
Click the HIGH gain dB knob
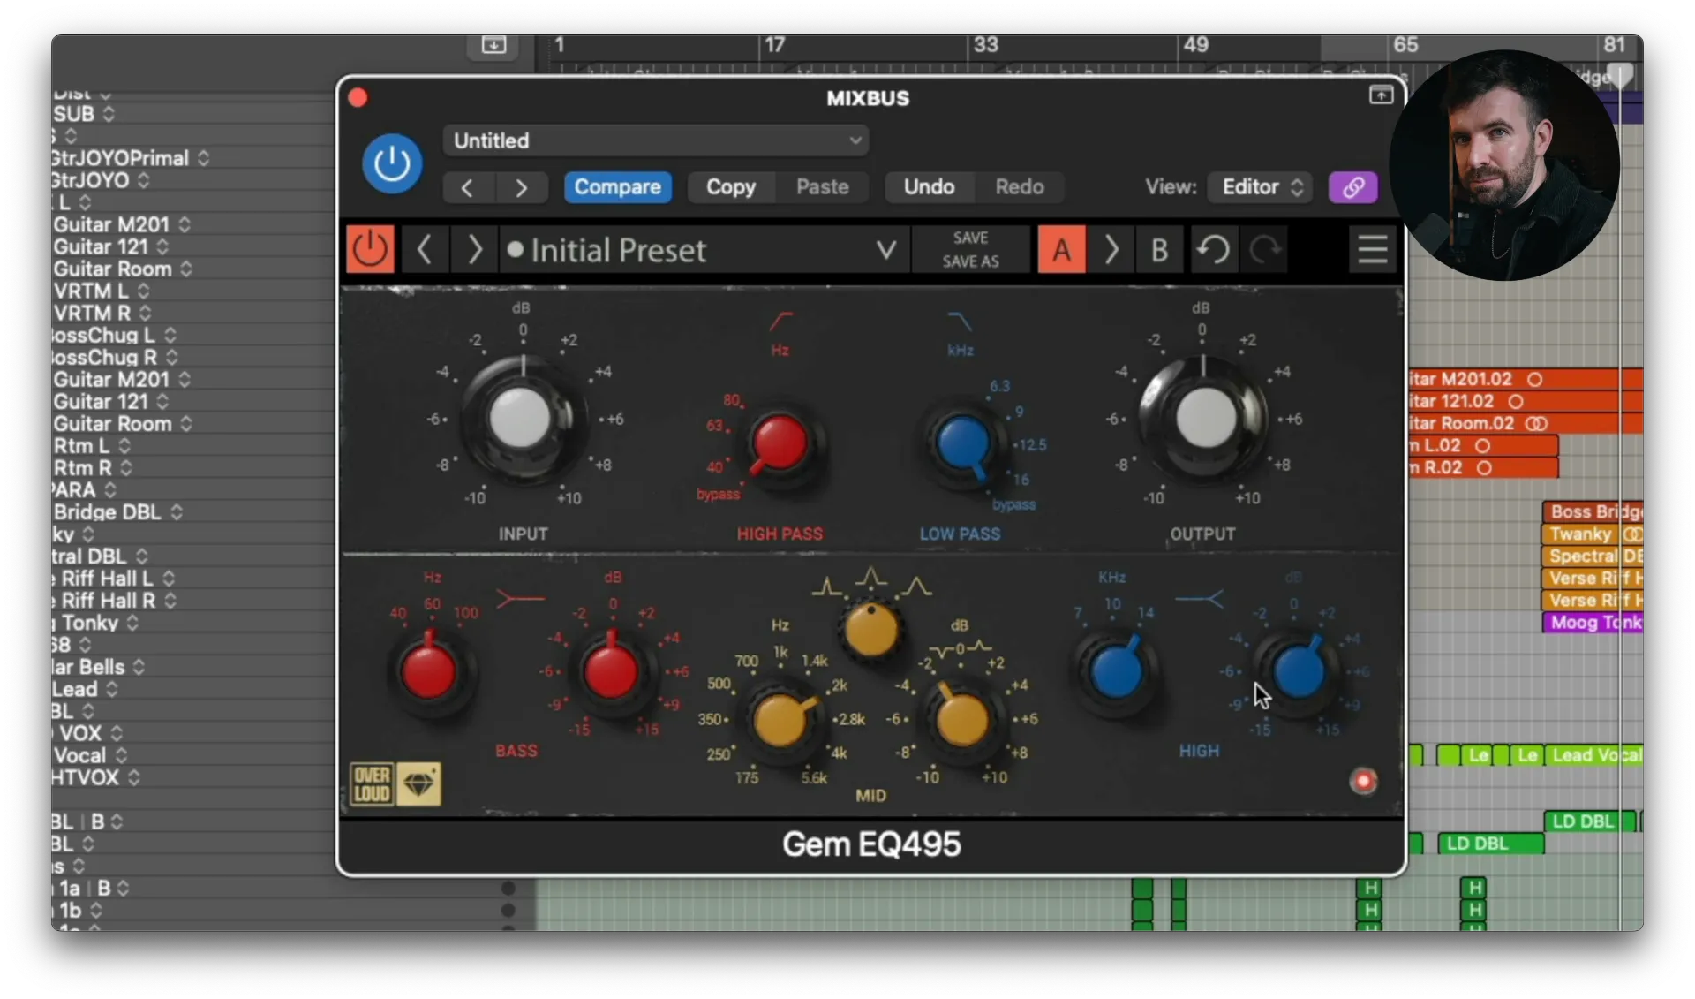[1297, 671]
